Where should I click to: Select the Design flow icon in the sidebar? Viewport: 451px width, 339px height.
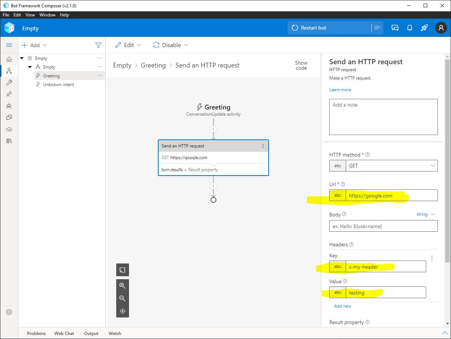click(x=9, y=71)
